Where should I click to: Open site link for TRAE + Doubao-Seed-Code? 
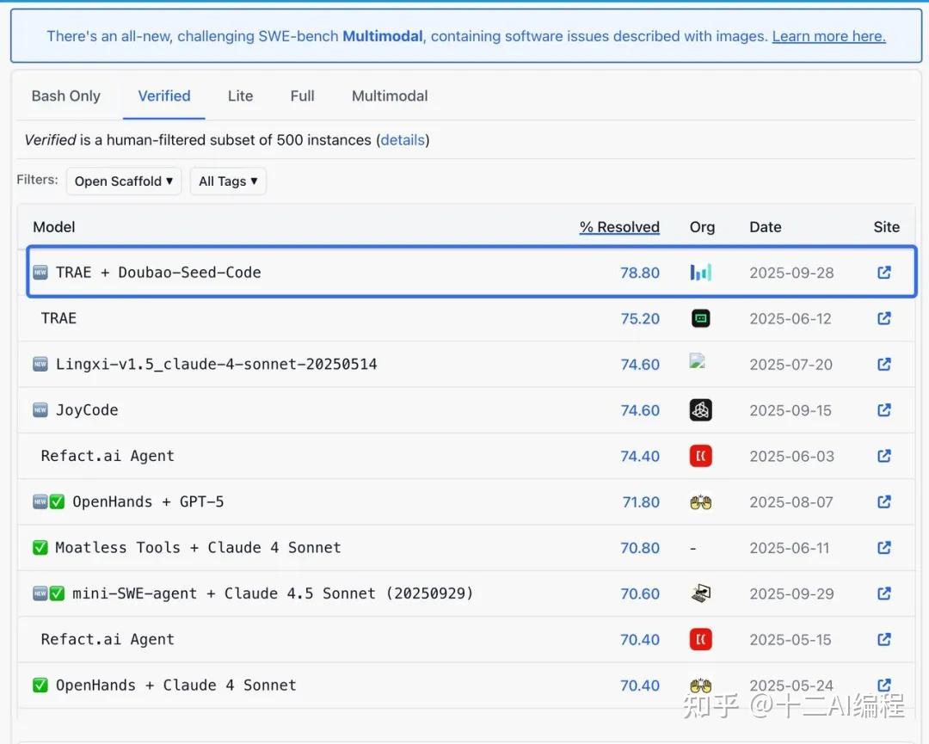pos(884,273)
